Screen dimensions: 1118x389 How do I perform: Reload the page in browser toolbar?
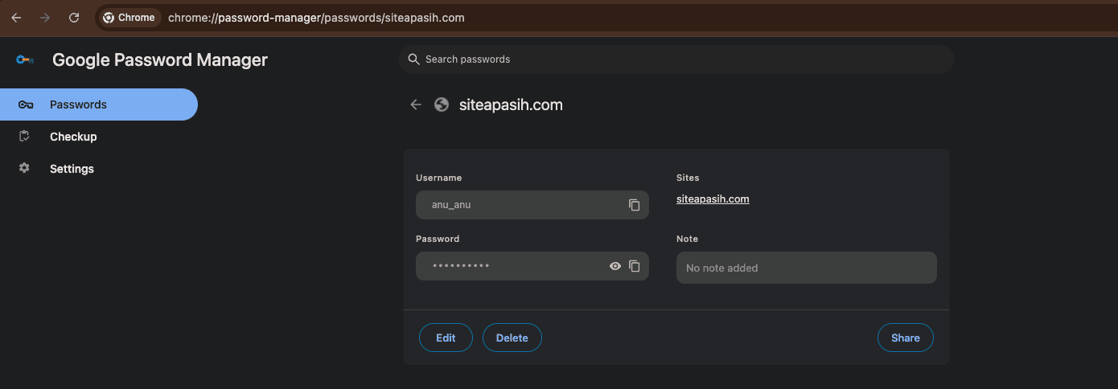74,18
